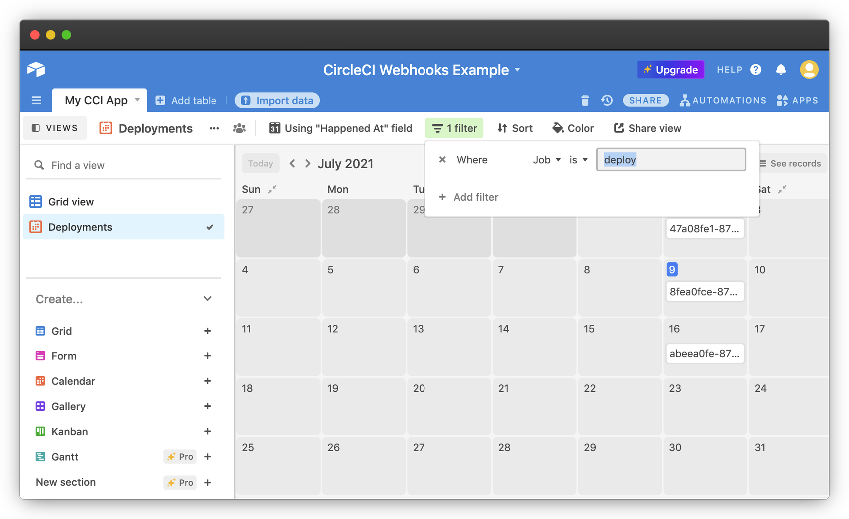Click the Pro badge beside New section
Viewport: 849px width, 519px height.
coord(180,482)
